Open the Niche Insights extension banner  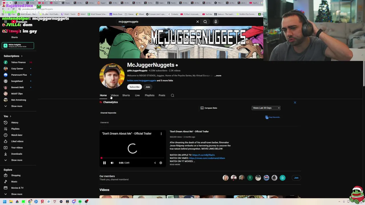pyautogui.click(x=18, y=46)
